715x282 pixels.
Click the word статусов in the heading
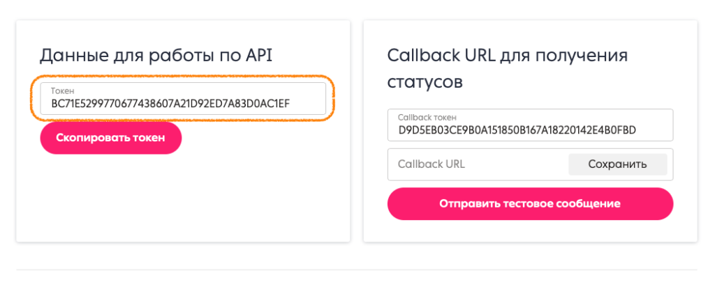click(425, 82)
